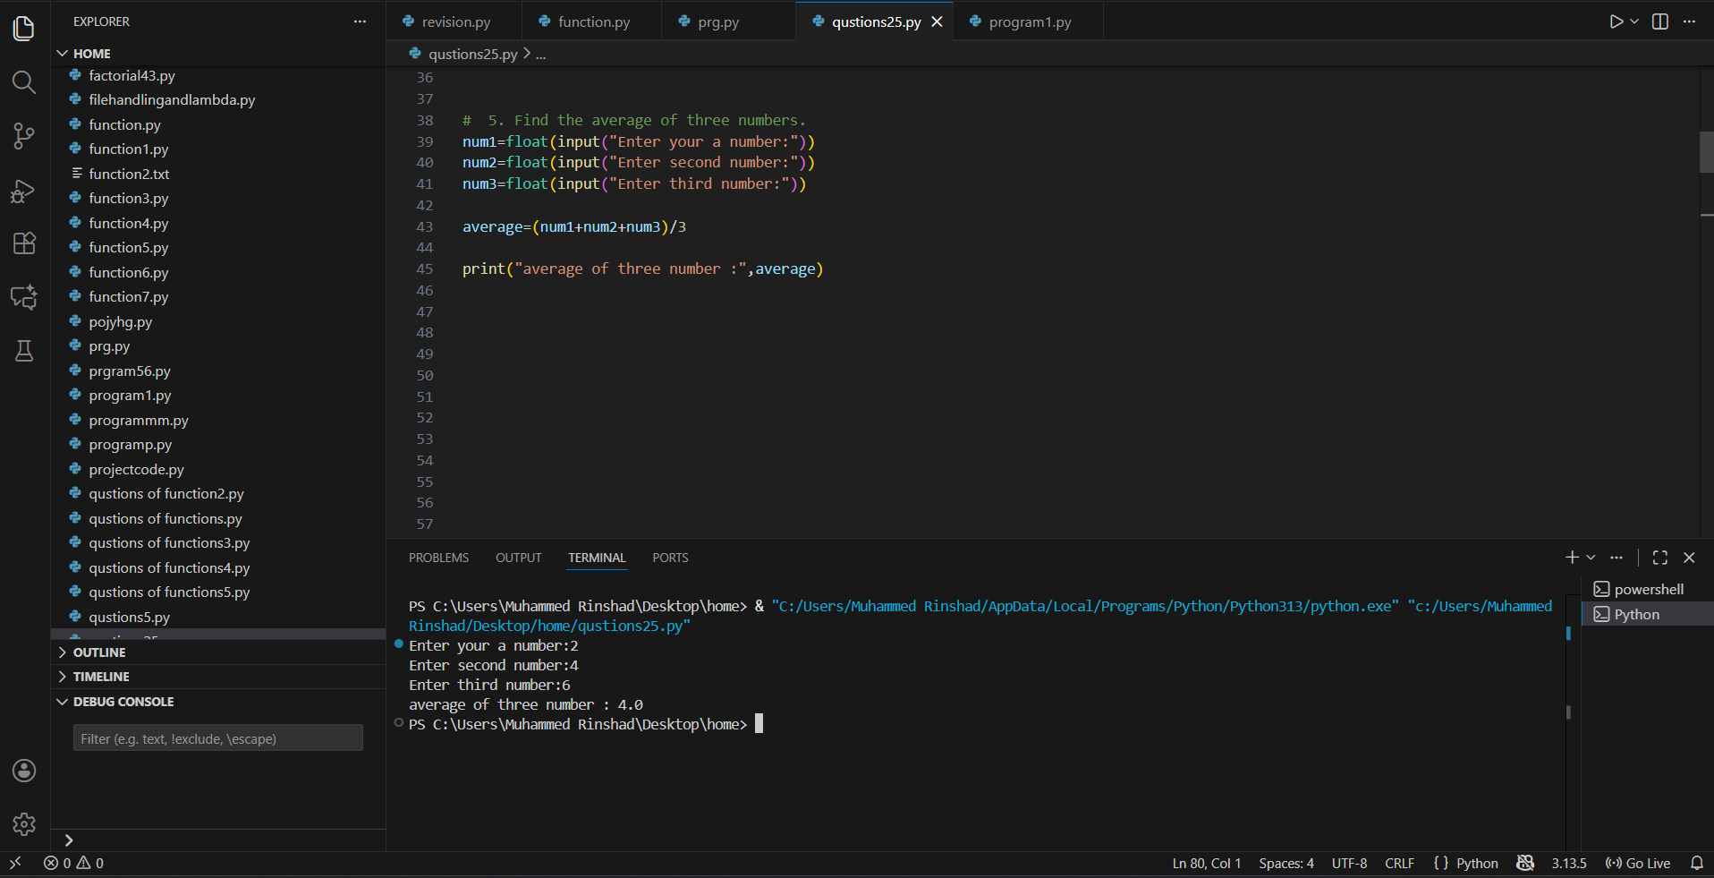The height and width of the screenshot is (878, 1714).
Task: Open the Extensions view
Action: (23, 243)
